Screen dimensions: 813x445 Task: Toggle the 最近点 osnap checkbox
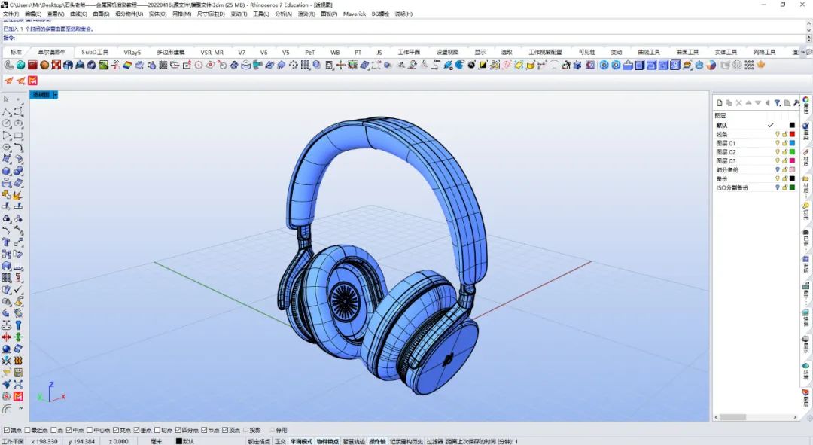pyautogui.click(x=27, y=430)
